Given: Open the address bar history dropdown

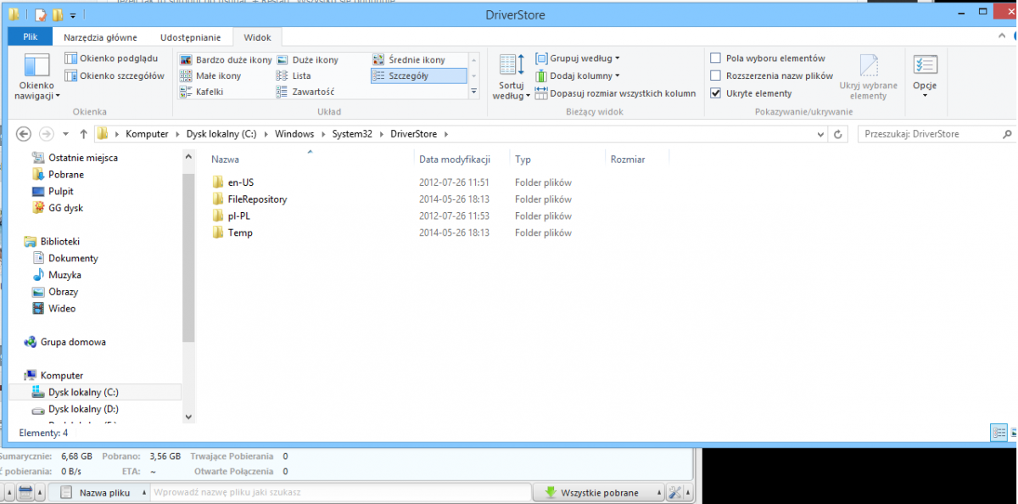Looking at the screenshot, I should click(x=820, y=134).
